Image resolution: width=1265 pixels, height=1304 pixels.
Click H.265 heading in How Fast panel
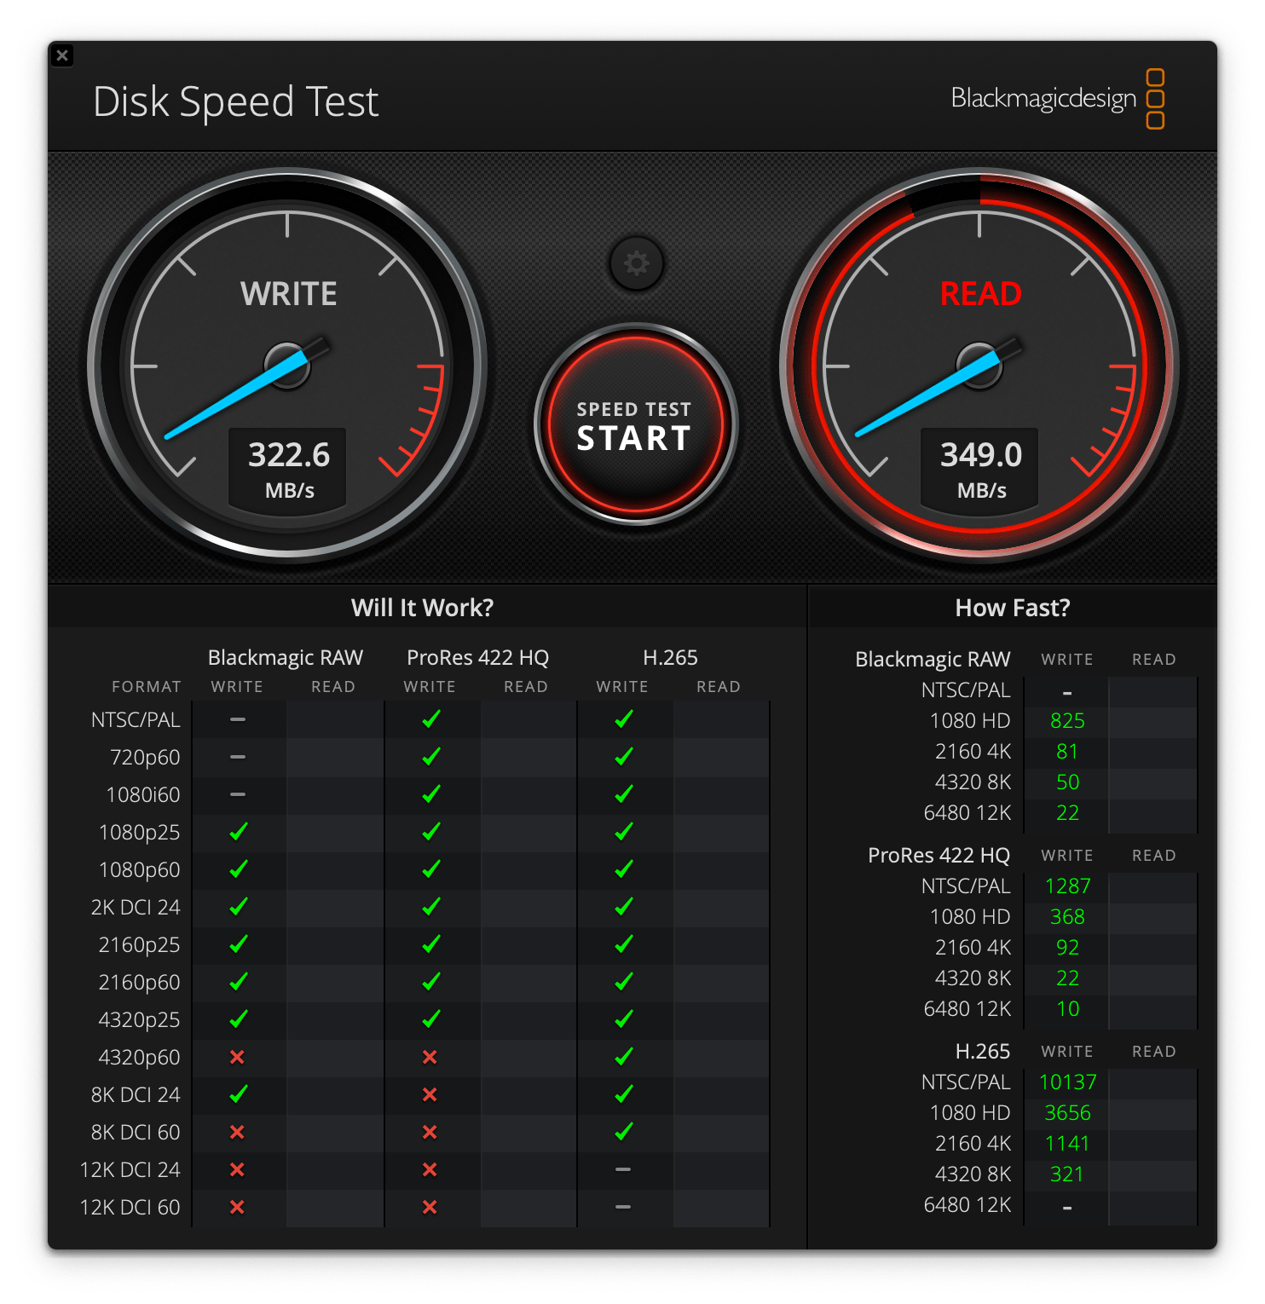(x=982, y=1052)
